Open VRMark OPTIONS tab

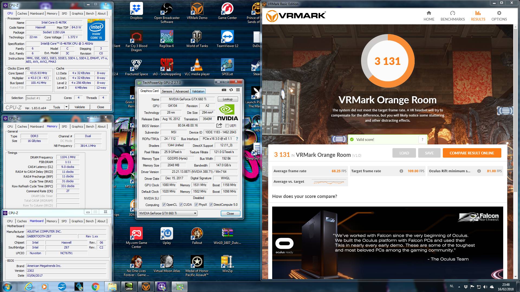click(499, 16)
